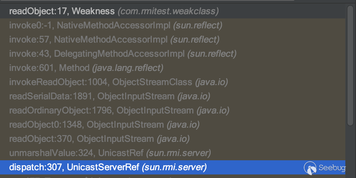The width and height of the screenshot is (356, 178).
Task: Click the frames list scrollbar thumb
Action: [x=350, y=64]
